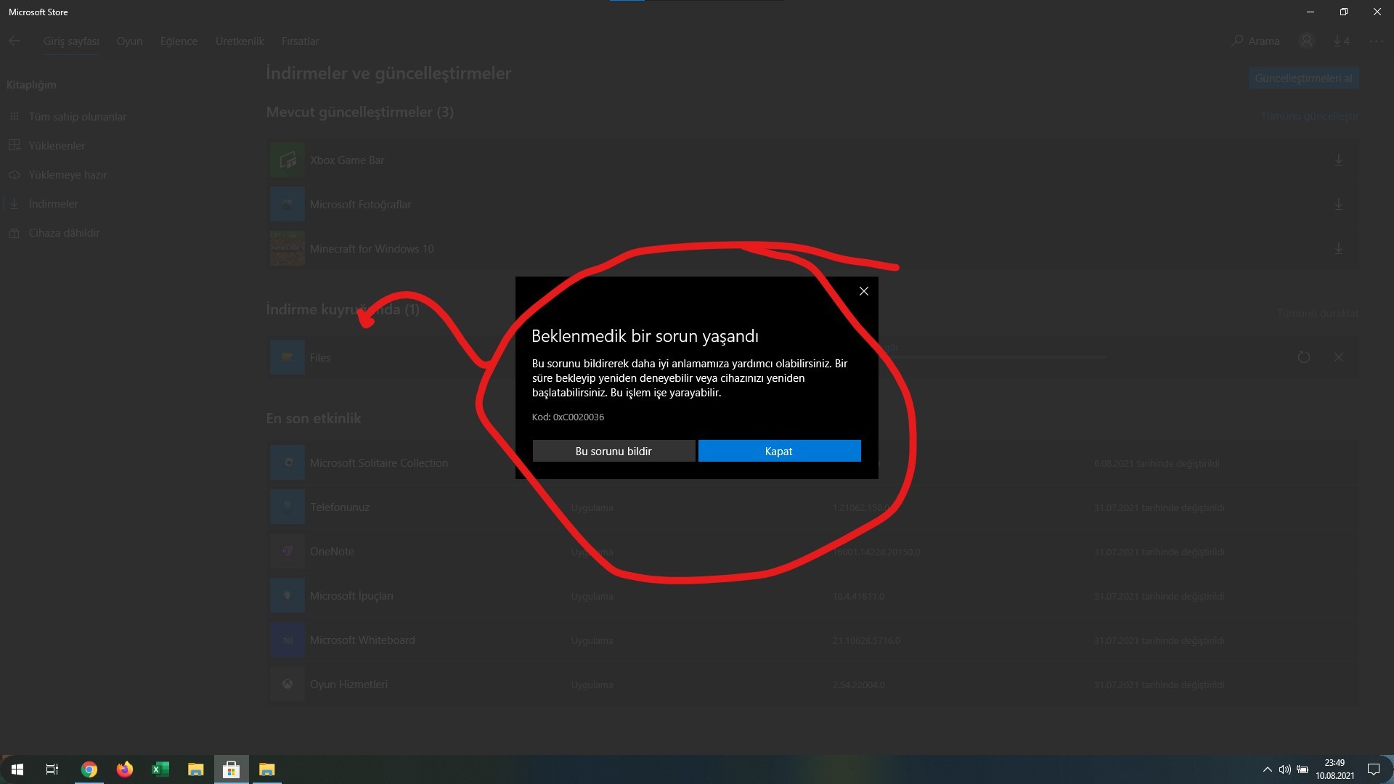The image size is (1394, 784).
Task: Open notification center icon
Action: [1373, 769]
